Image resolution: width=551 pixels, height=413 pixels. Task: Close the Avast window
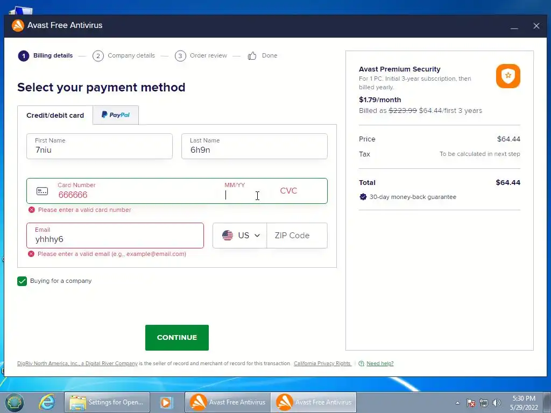(x=536, y=26)
